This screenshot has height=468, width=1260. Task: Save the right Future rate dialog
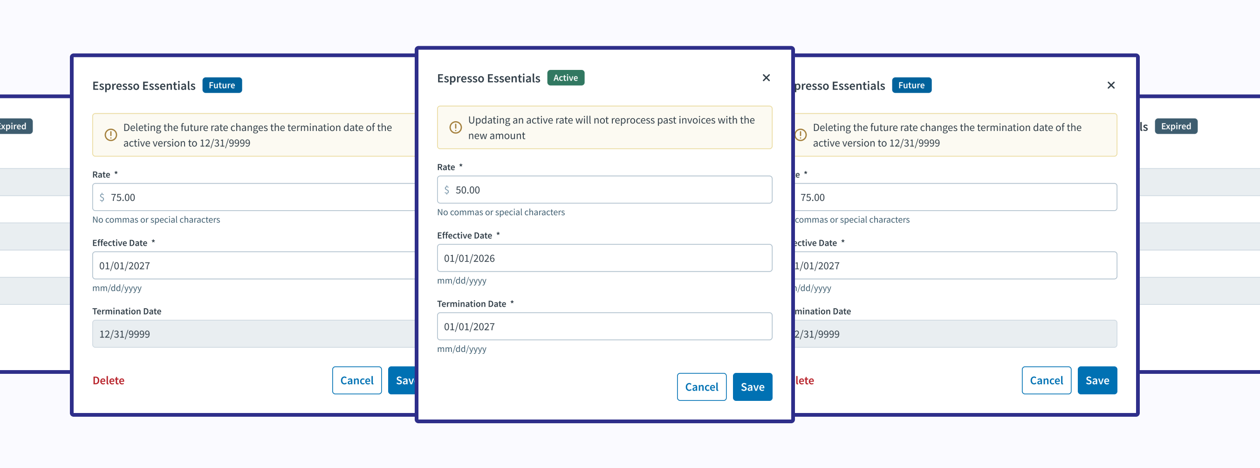[1097, 380]
